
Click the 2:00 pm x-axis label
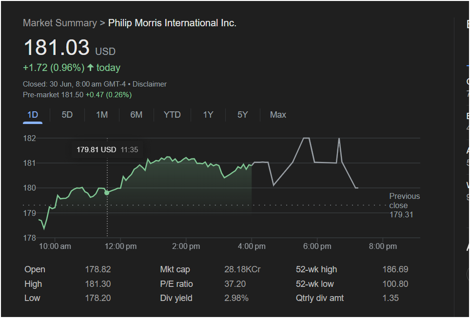tap(186, 246)
